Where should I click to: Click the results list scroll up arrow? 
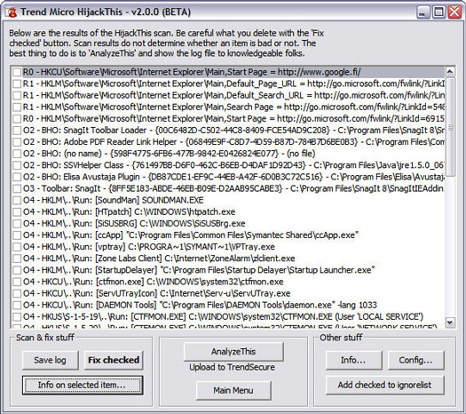tap(450, 72)
